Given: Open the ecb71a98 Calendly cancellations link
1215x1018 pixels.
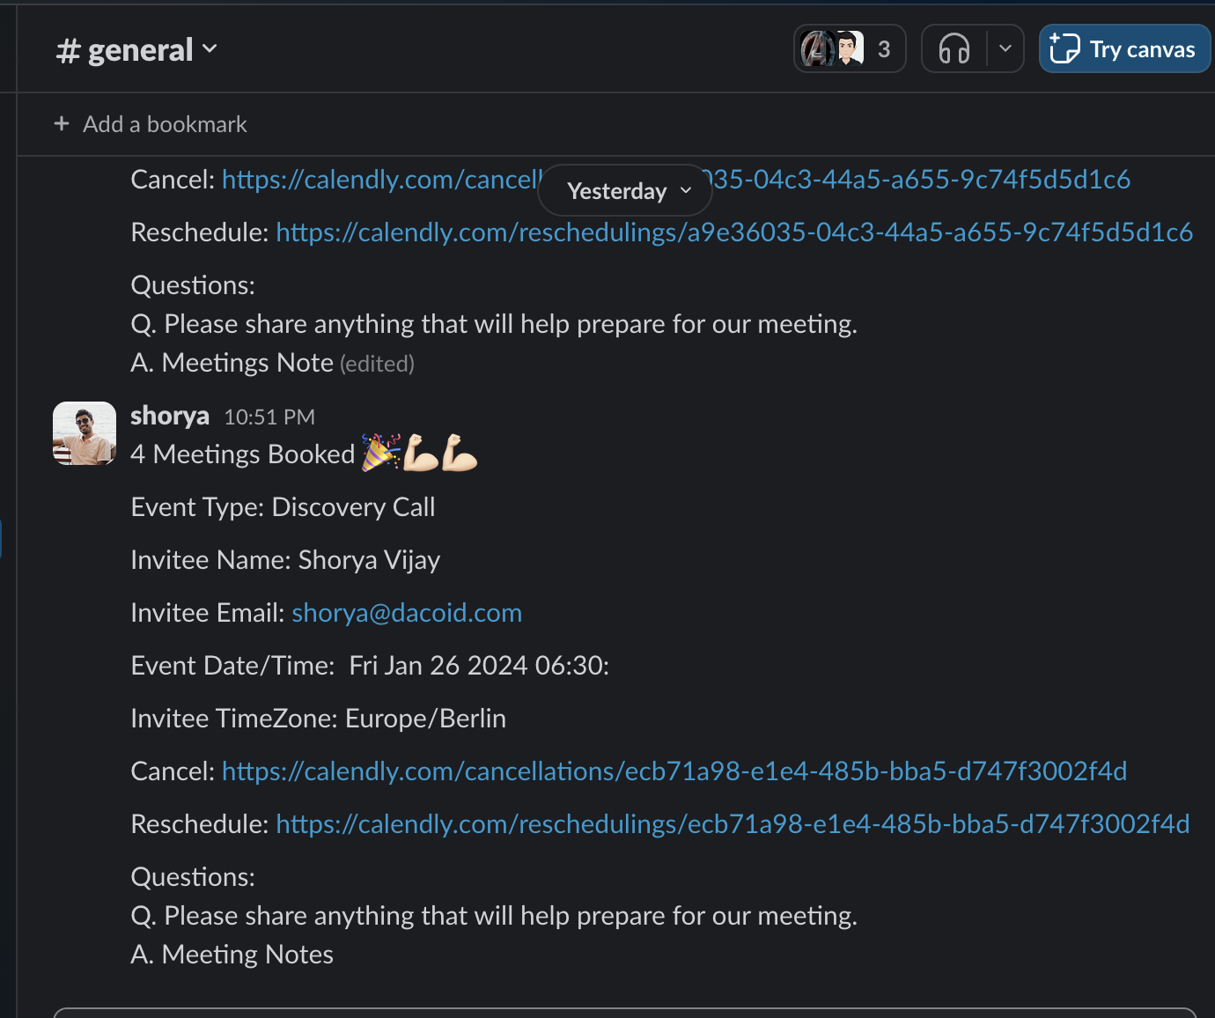Looking at the screenshot, I should [x=674, y=771].
